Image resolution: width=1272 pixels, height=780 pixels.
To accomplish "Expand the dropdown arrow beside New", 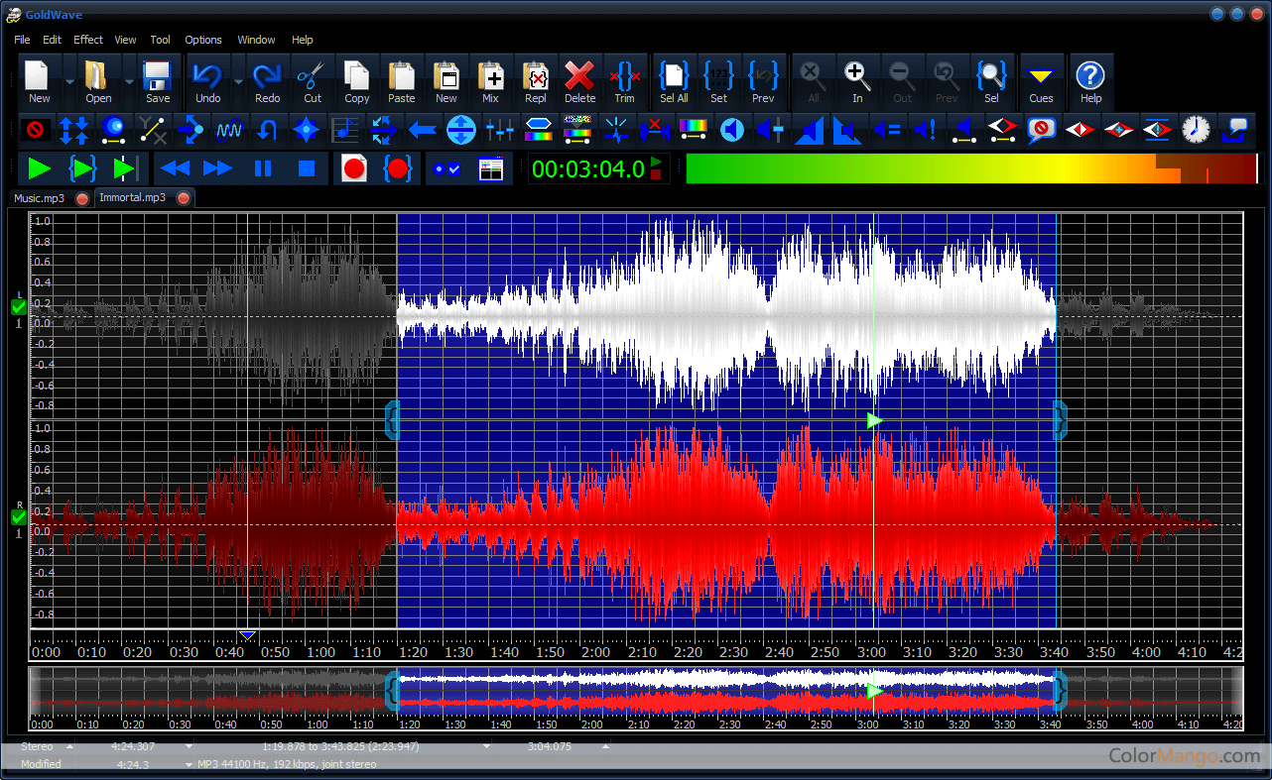I will click(69, 81).
